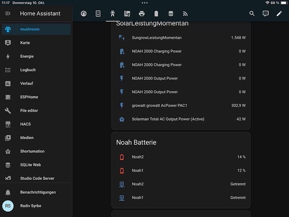Open the RS user avatar profile

click(x=8, y=206)
